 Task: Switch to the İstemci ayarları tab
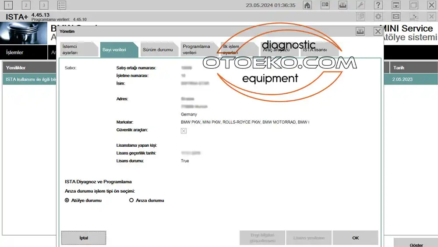(x=79, y=49)
